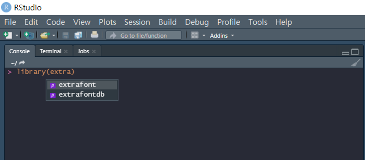View current working directory arrow icon
The width and height of the screenshot is (365, 160).
(x=22, y=63)
